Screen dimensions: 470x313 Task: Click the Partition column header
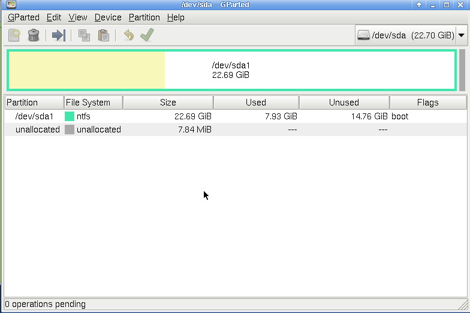(x=34, y=103)
